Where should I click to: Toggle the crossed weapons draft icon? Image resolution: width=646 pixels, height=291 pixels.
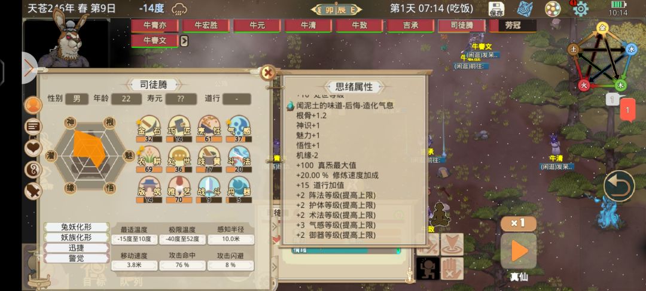(x=428, y=244)
